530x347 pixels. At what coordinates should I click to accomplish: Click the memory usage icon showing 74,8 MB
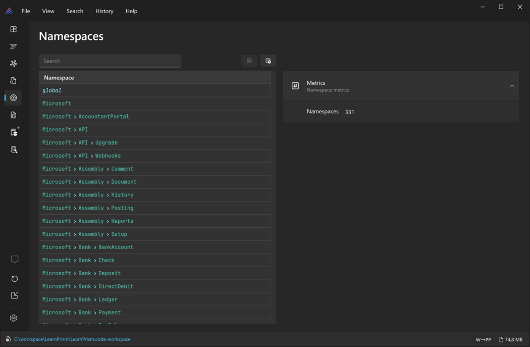tap(501, 339)
